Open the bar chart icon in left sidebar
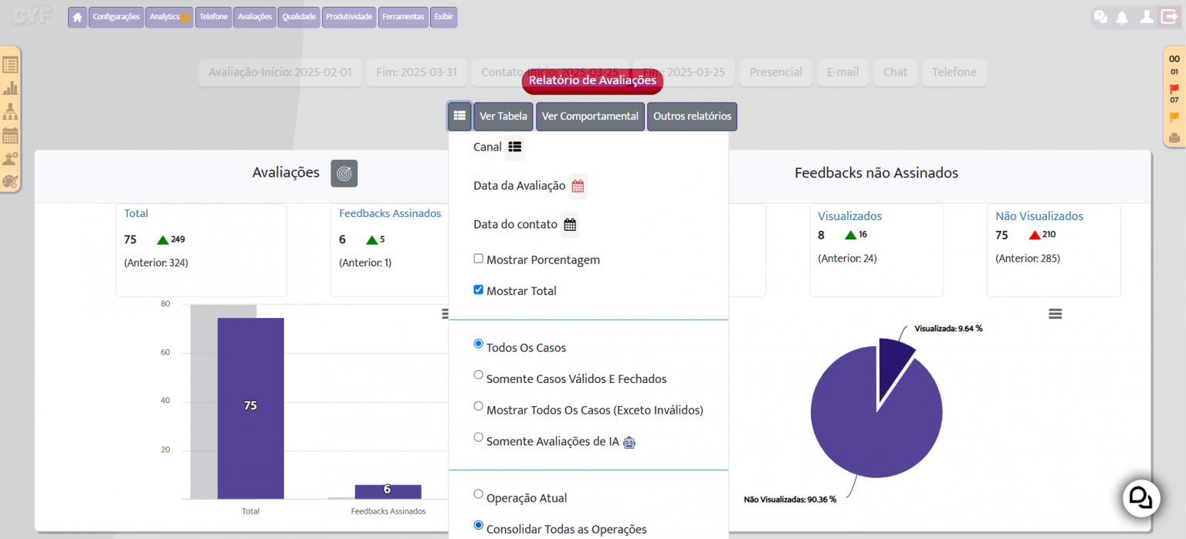This screenshot has height=539, width=1186. [x=10, y=88]
